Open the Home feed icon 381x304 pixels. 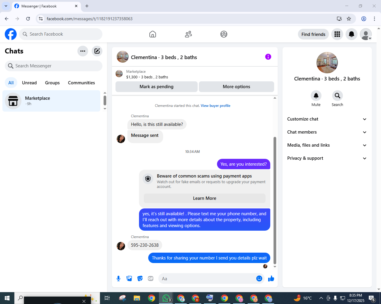(x=153, y=34)
